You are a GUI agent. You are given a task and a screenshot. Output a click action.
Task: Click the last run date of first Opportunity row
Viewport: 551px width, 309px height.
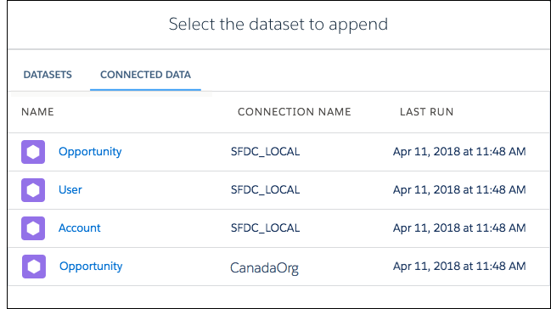tap(459, 151)
